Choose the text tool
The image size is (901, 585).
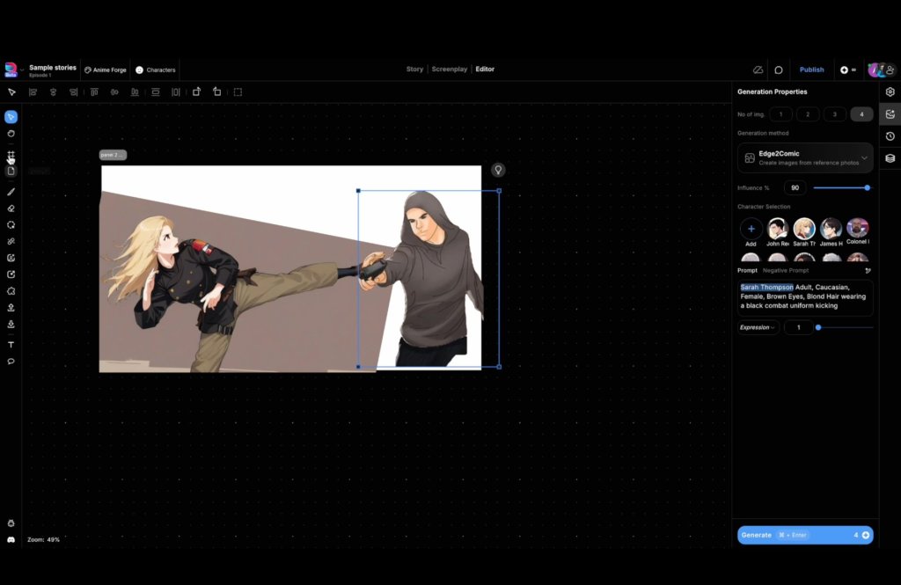11,345
